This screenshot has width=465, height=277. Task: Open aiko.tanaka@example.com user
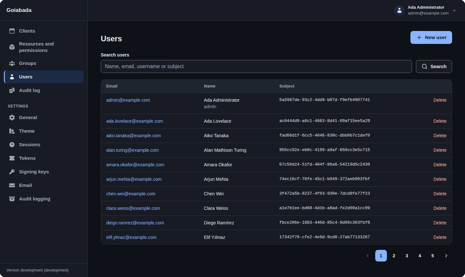click(133, 136)
